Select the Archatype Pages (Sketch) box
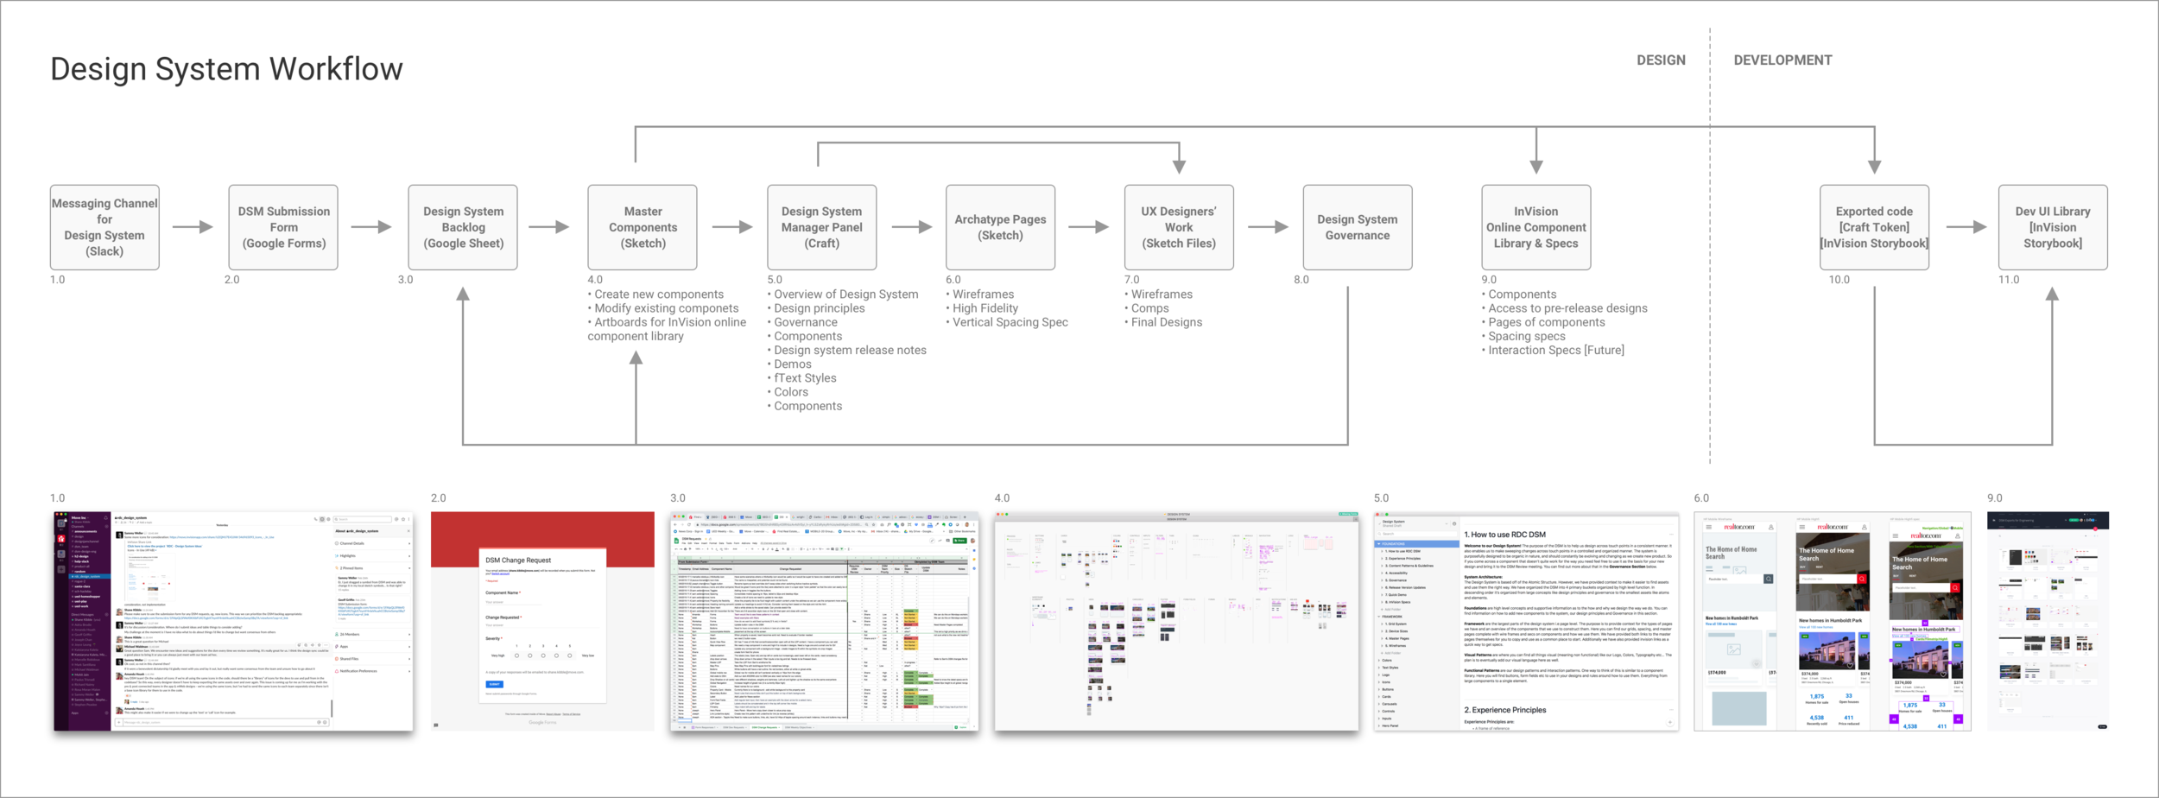The height and width of the screenshot is (798, 2159). [x=1000, y=227]
